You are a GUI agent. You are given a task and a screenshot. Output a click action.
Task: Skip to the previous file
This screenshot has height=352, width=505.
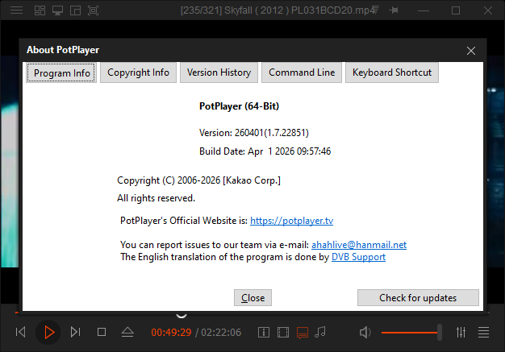(21, 332)
